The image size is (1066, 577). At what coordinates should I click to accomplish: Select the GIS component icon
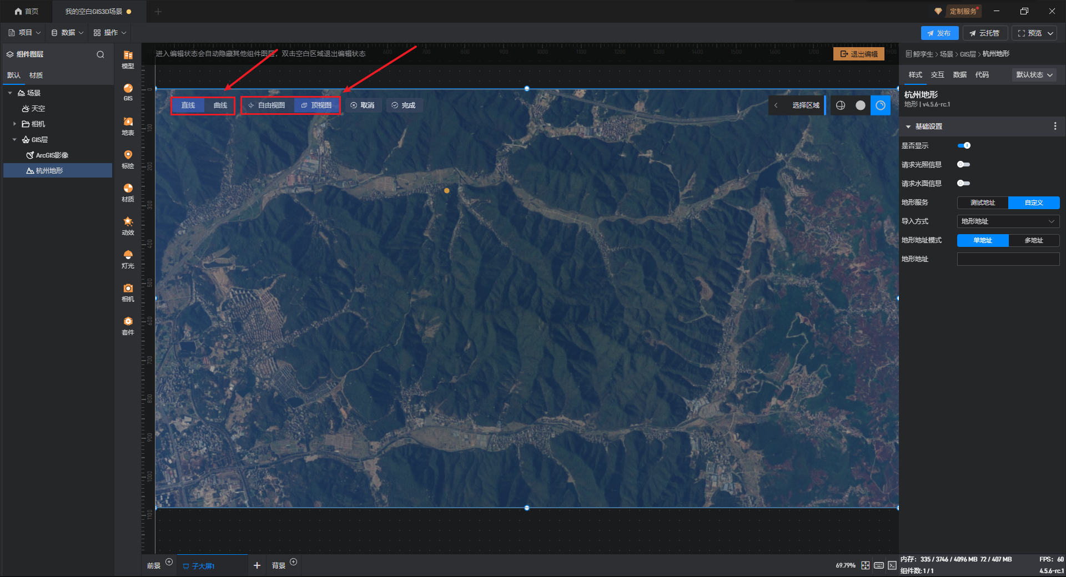128,92
